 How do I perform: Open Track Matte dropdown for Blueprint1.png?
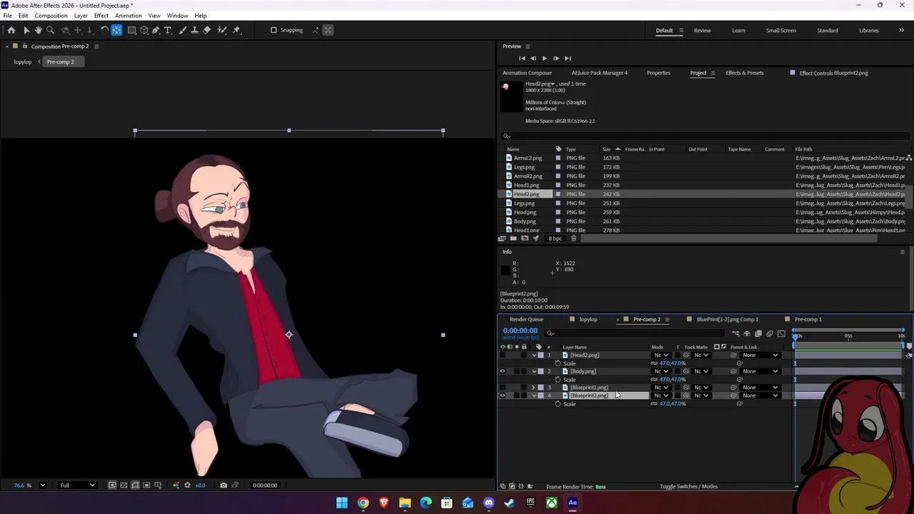click(701, 388)
